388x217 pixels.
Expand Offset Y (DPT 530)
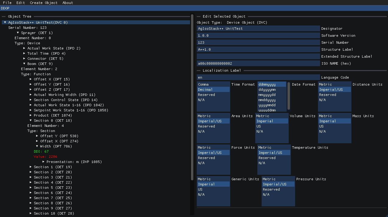37,136
